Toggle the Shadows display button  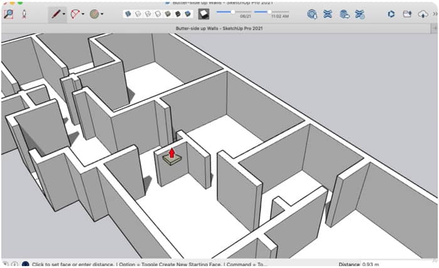[204, 14]
